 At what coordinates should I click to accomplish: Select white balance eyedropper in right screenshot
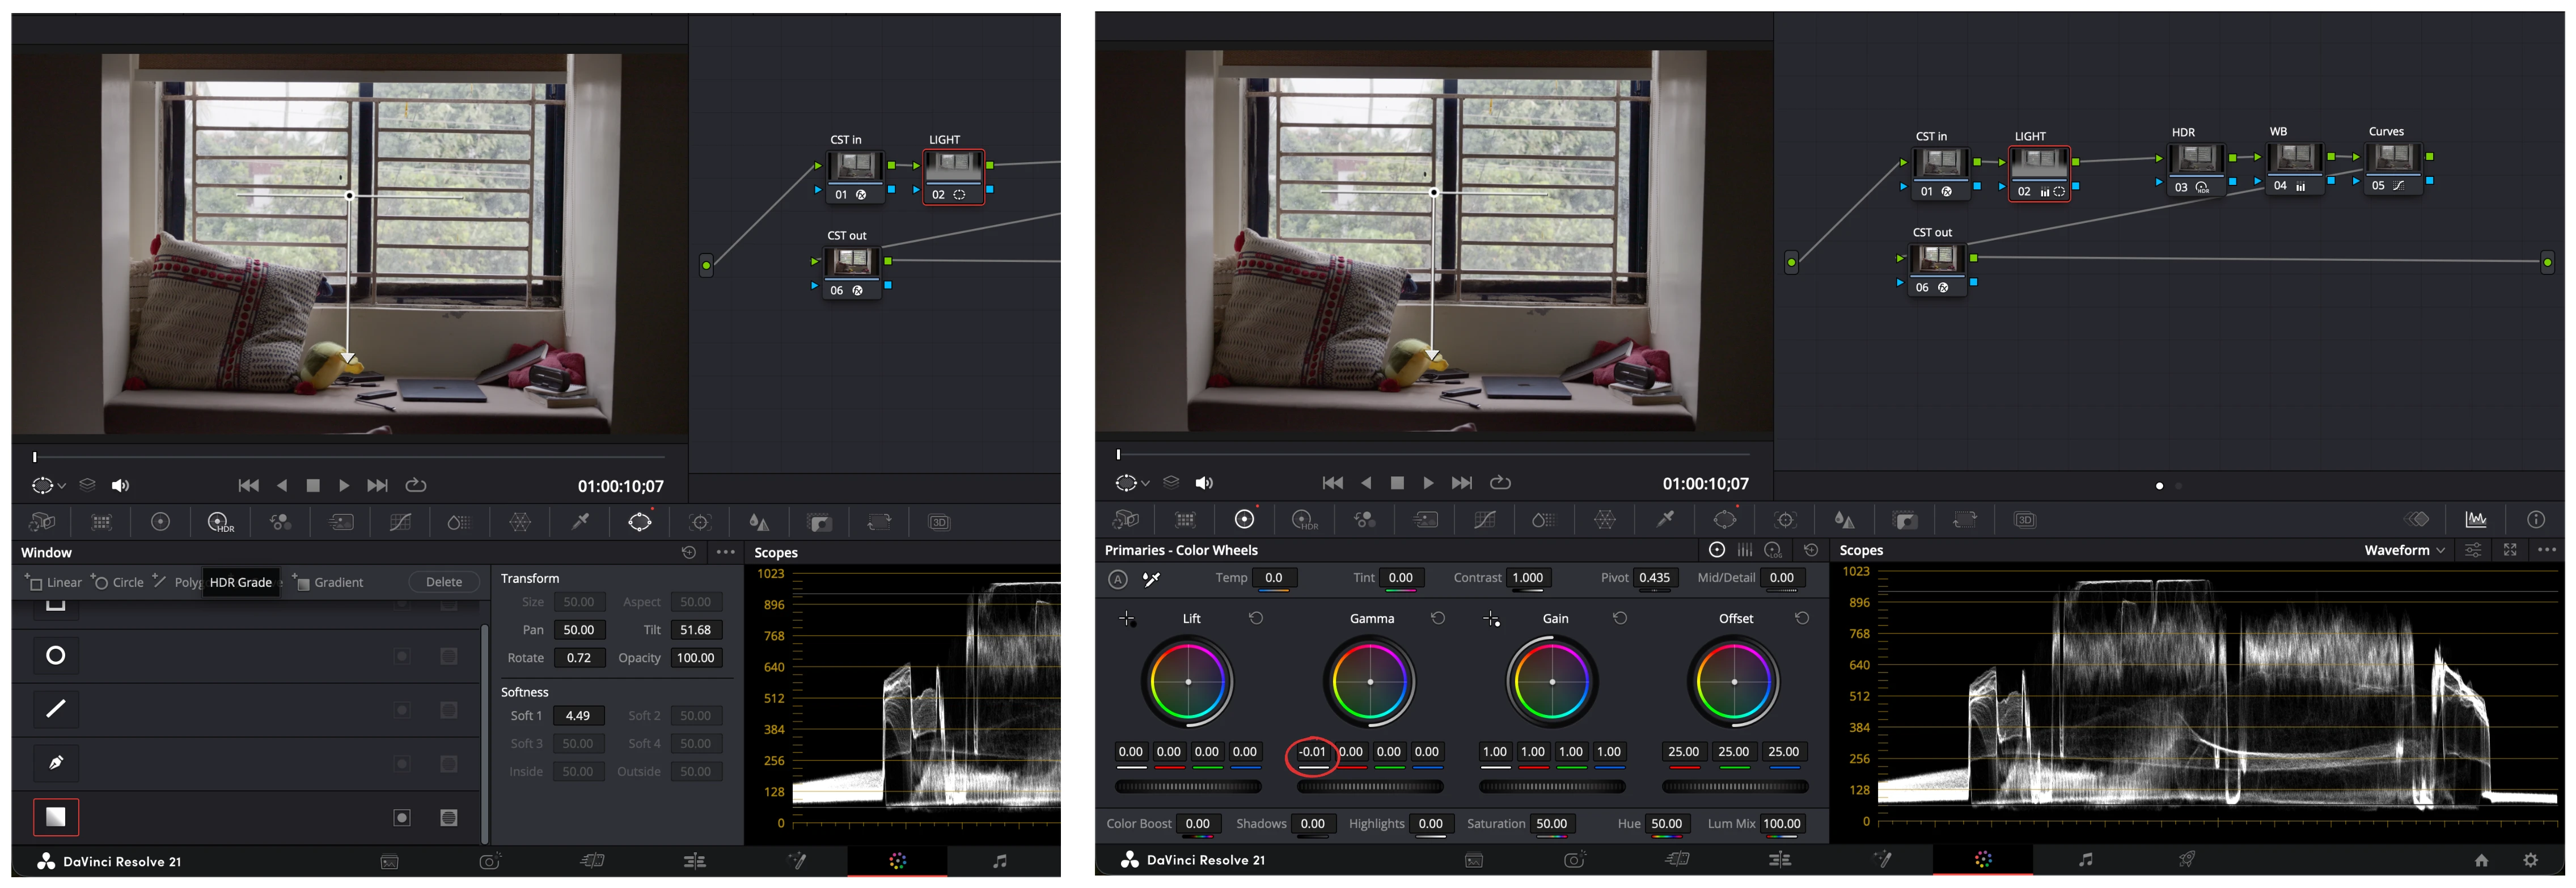point(1152,578)
